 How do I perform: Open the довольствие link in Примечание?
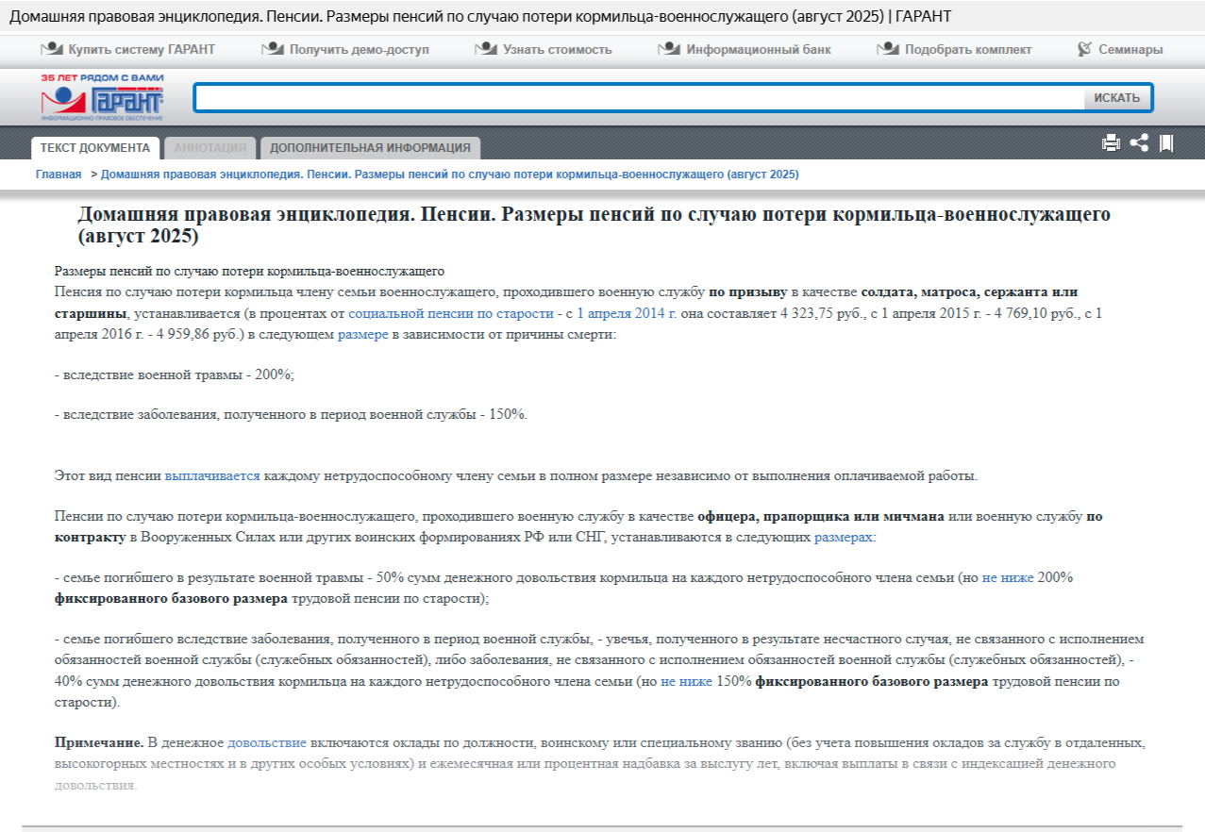point(267,742)
